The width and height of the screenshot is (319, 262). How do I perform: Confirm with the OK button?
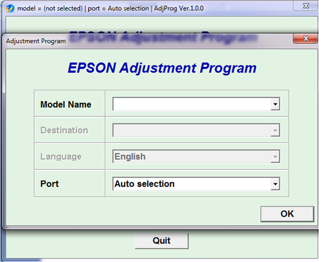(287, 214)
